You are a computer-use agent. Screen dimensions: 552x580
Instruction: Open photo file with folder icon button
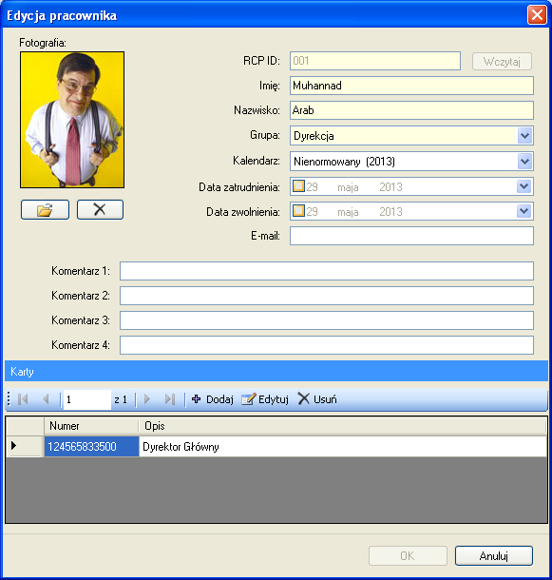(45, 210)
